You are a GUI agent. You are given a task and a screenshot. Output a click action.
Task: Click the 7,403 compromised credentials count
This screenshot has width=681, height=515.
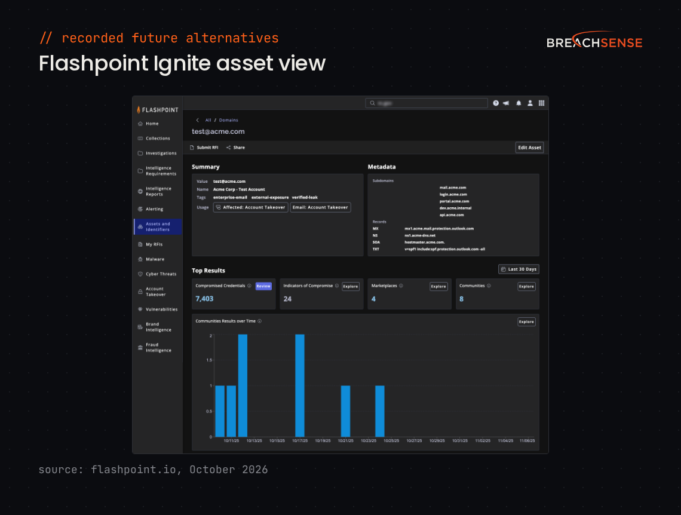(x=204, y=299)
